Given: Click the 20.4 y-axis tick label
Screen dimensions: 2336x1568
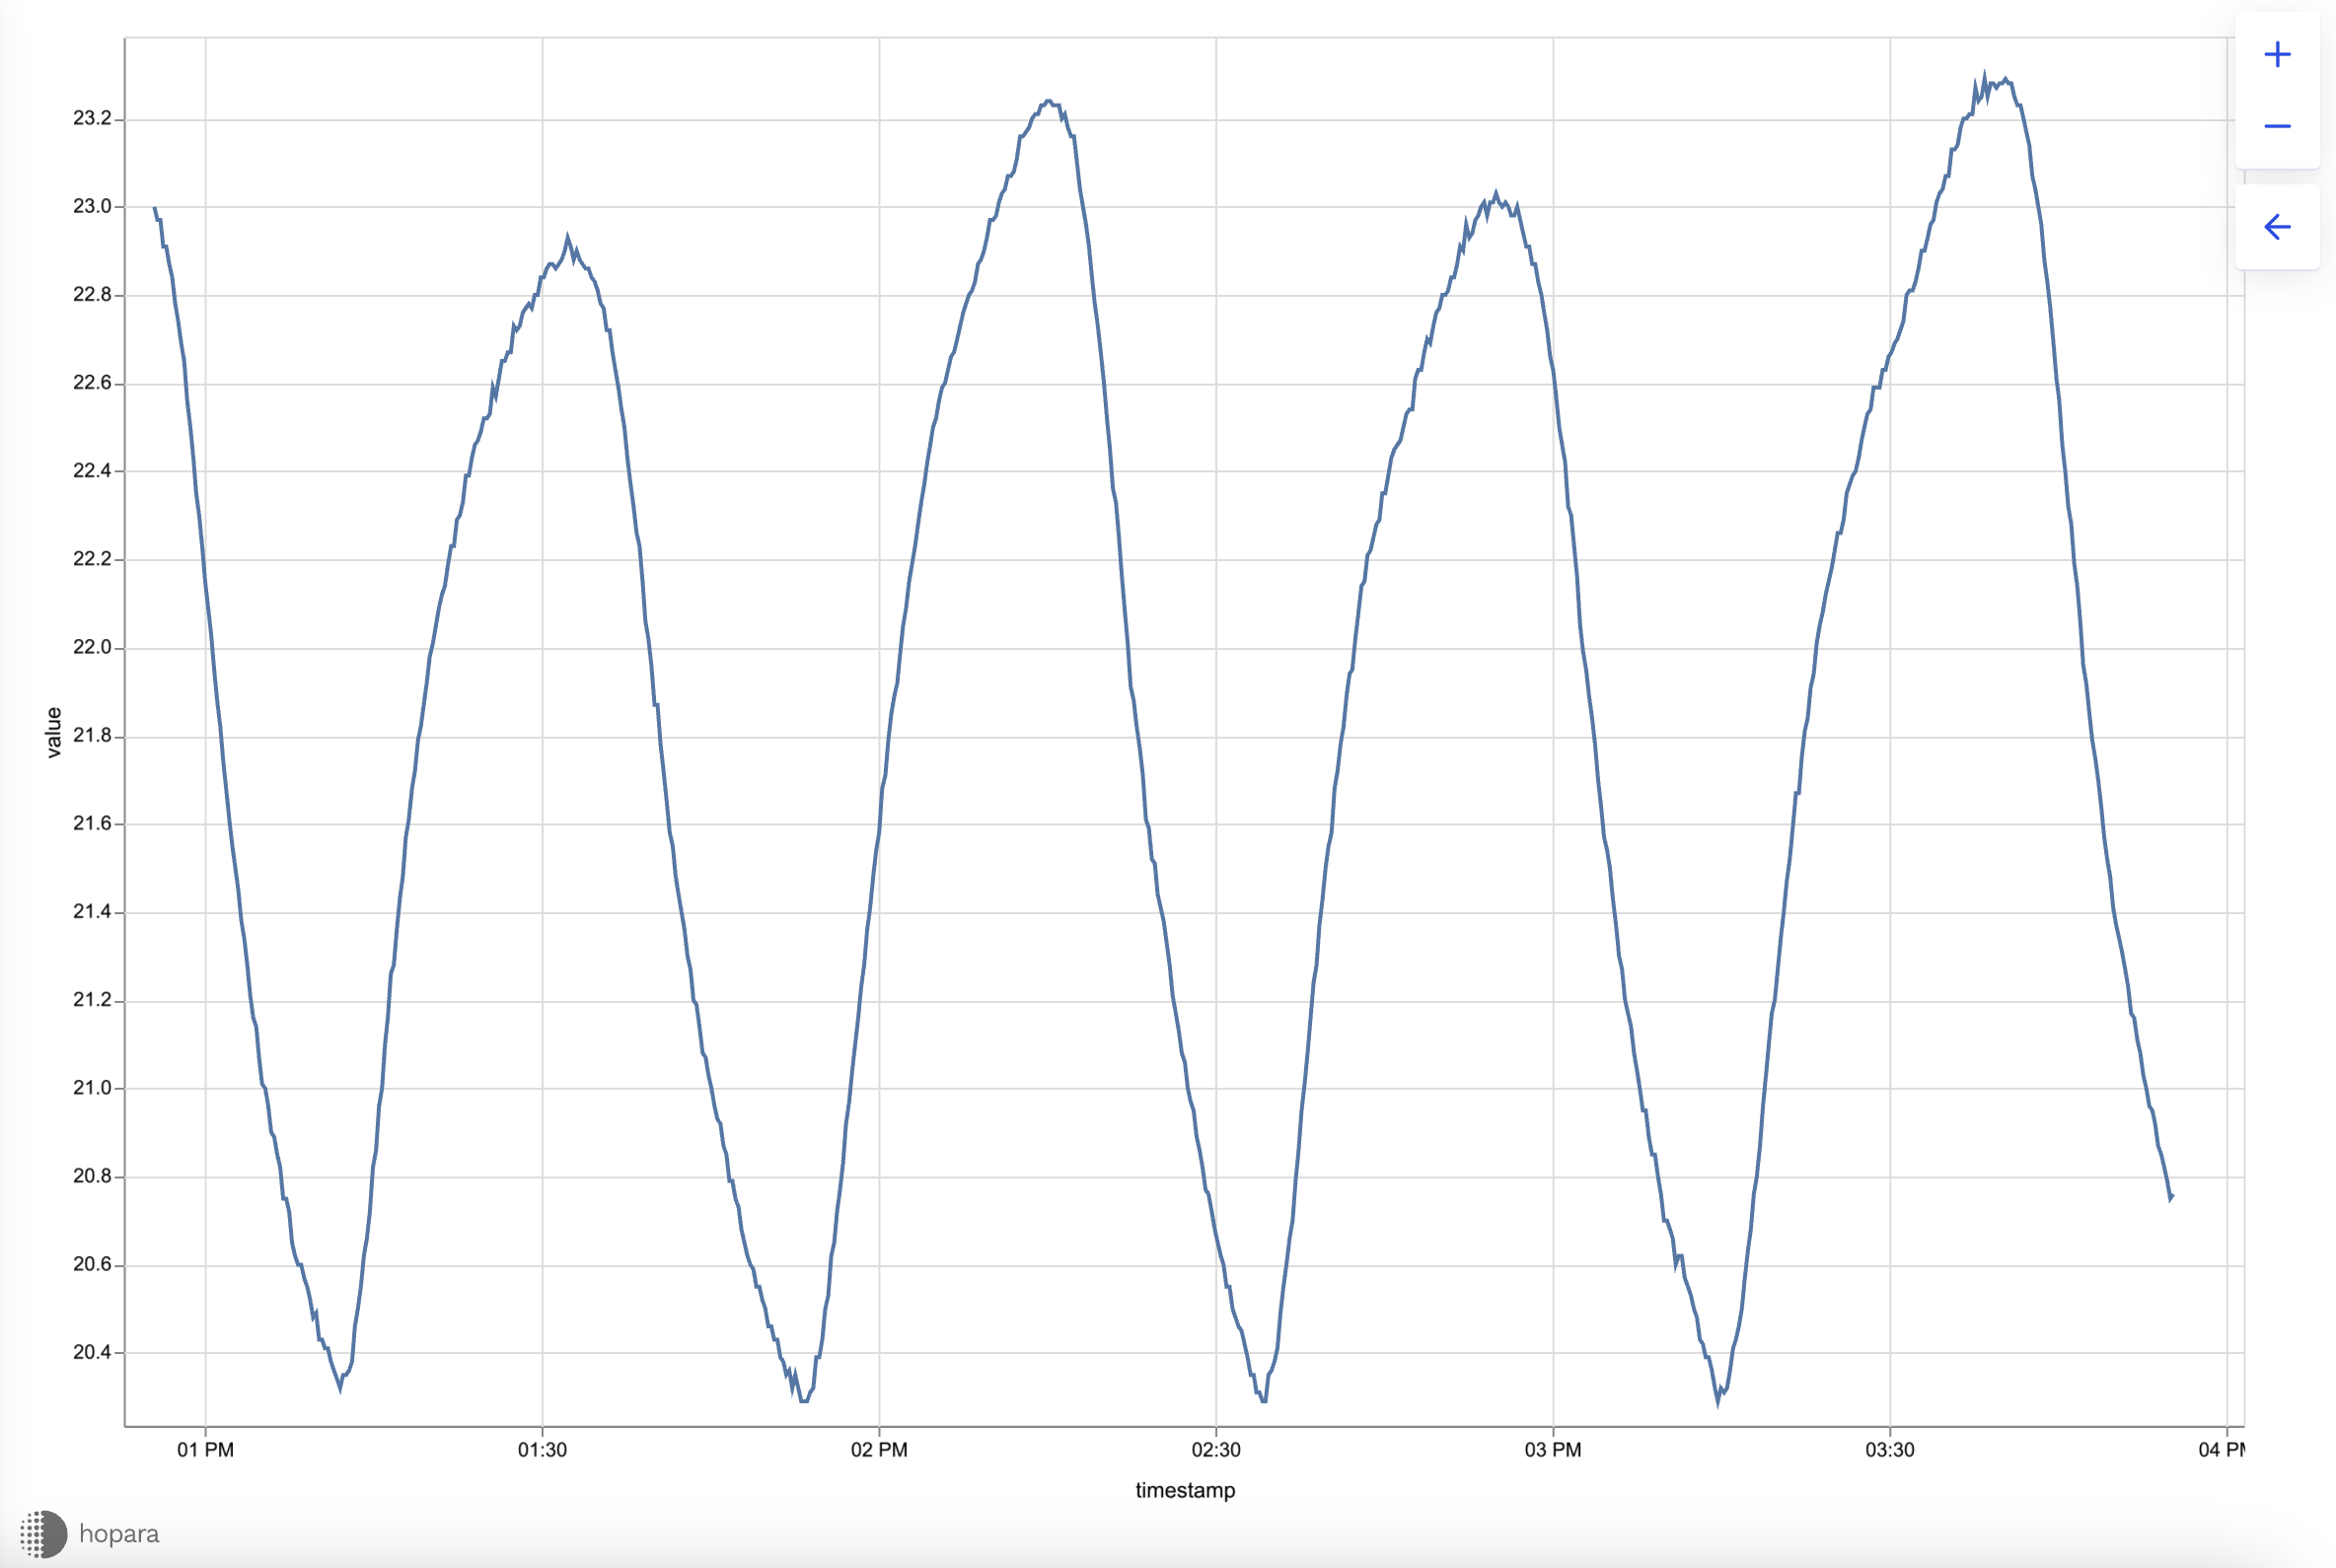Looking at the screenshot, I should 92,1352.
